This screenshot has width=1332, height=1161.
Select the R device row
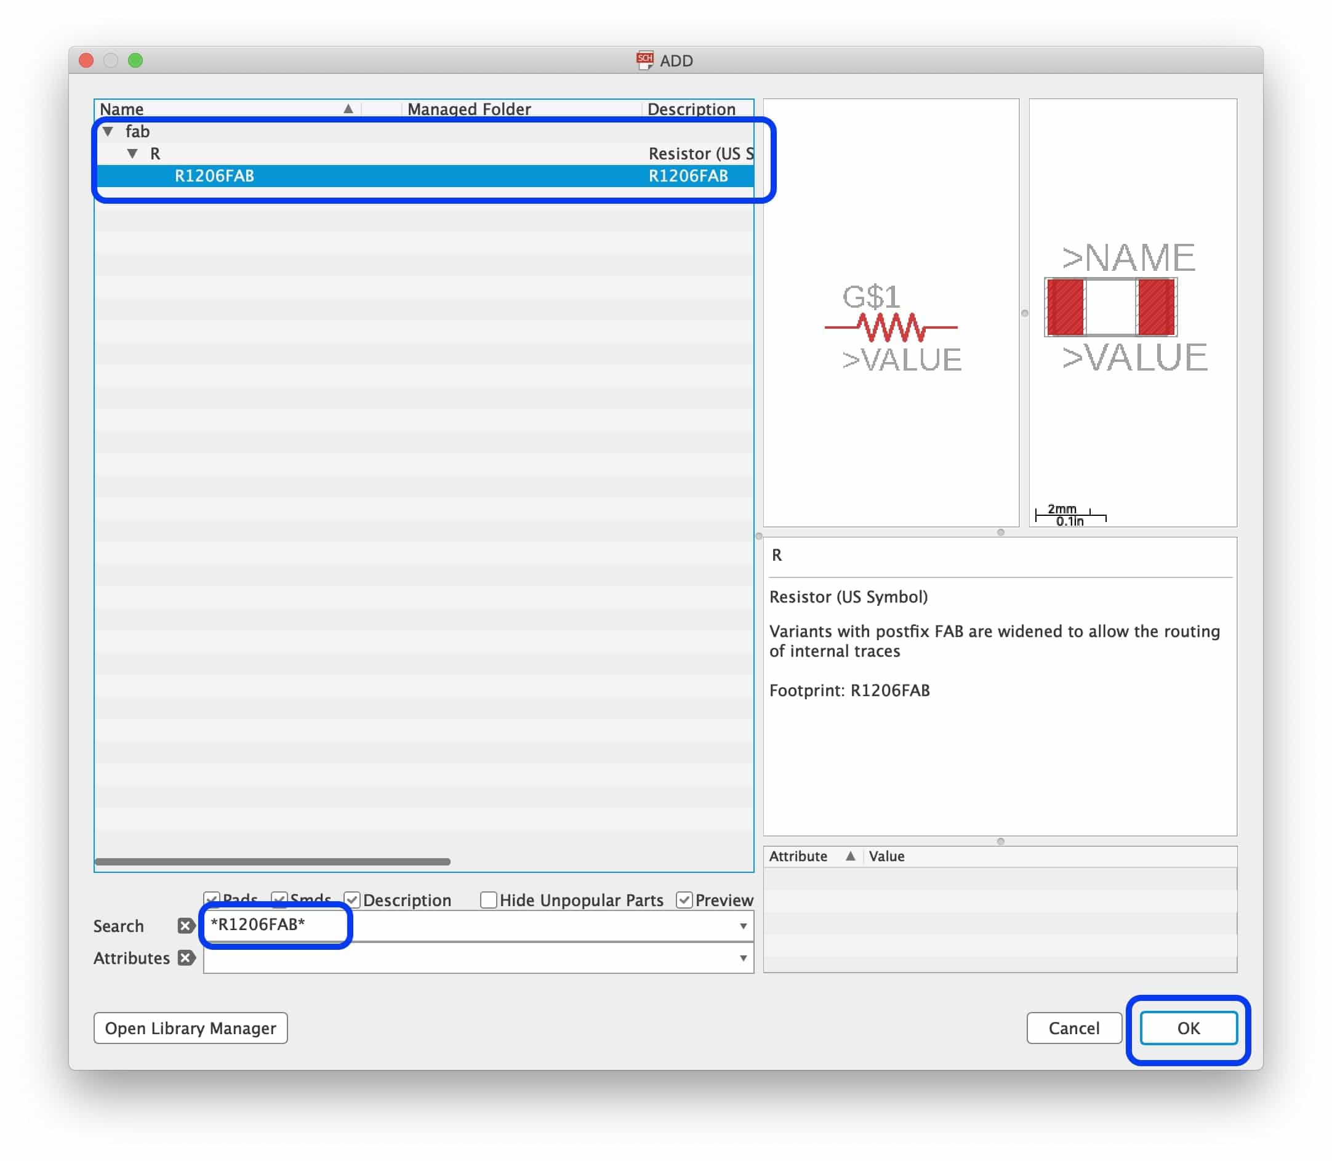[424, 153]
